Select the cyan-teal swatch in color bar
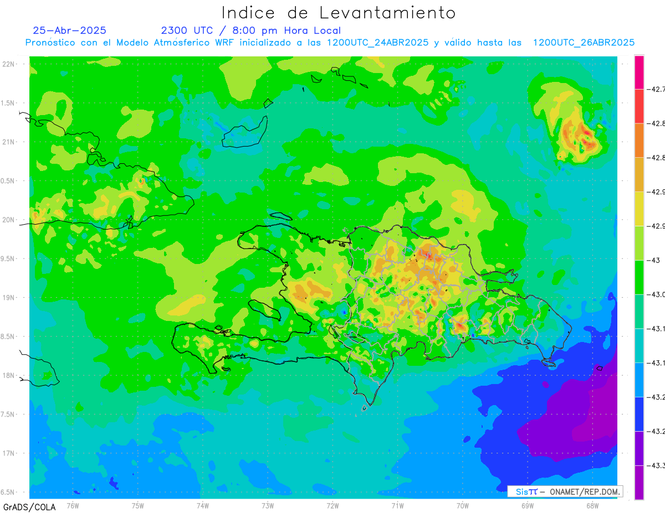The image size is (665, 513). (x=639, y=345)
